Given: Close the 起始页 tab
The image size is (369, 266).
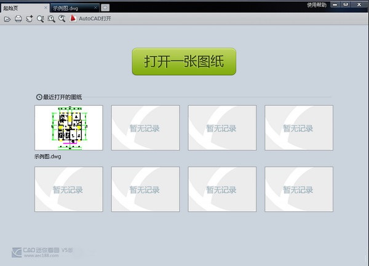Looking at the screenshot, I should 46,8.
